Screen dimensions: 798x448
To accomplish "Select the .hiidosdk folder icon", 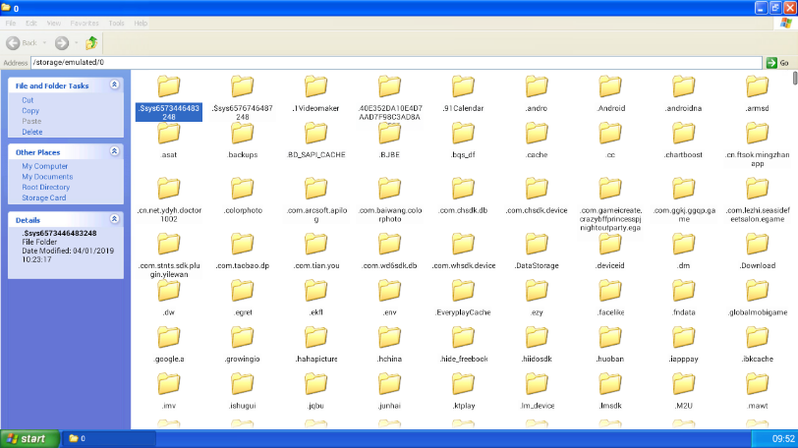I will click(x=537, y=338).
